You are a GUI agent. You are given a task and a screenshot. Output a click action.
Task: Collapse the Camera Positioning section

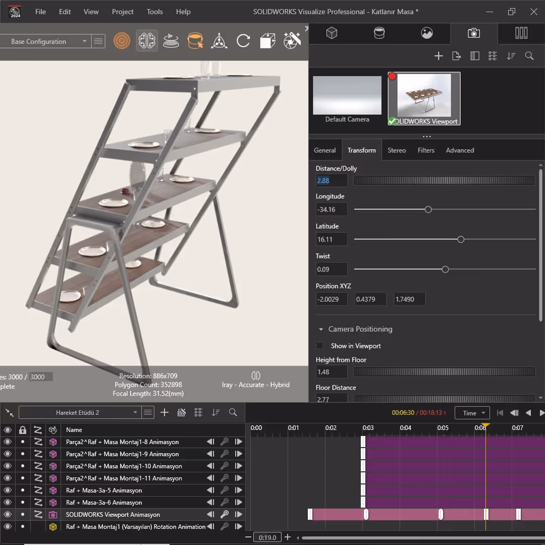pos(321,329)
